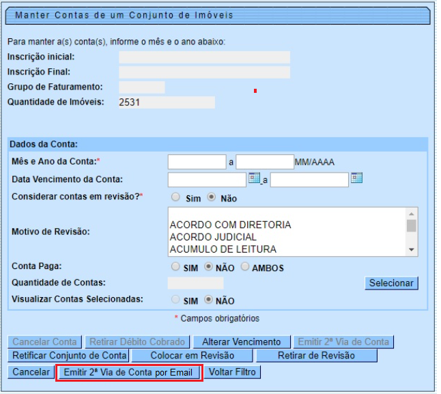This screenshot has height=394, width=441.
Task: Click start Data Vencimento field
Action: (207, 180)
